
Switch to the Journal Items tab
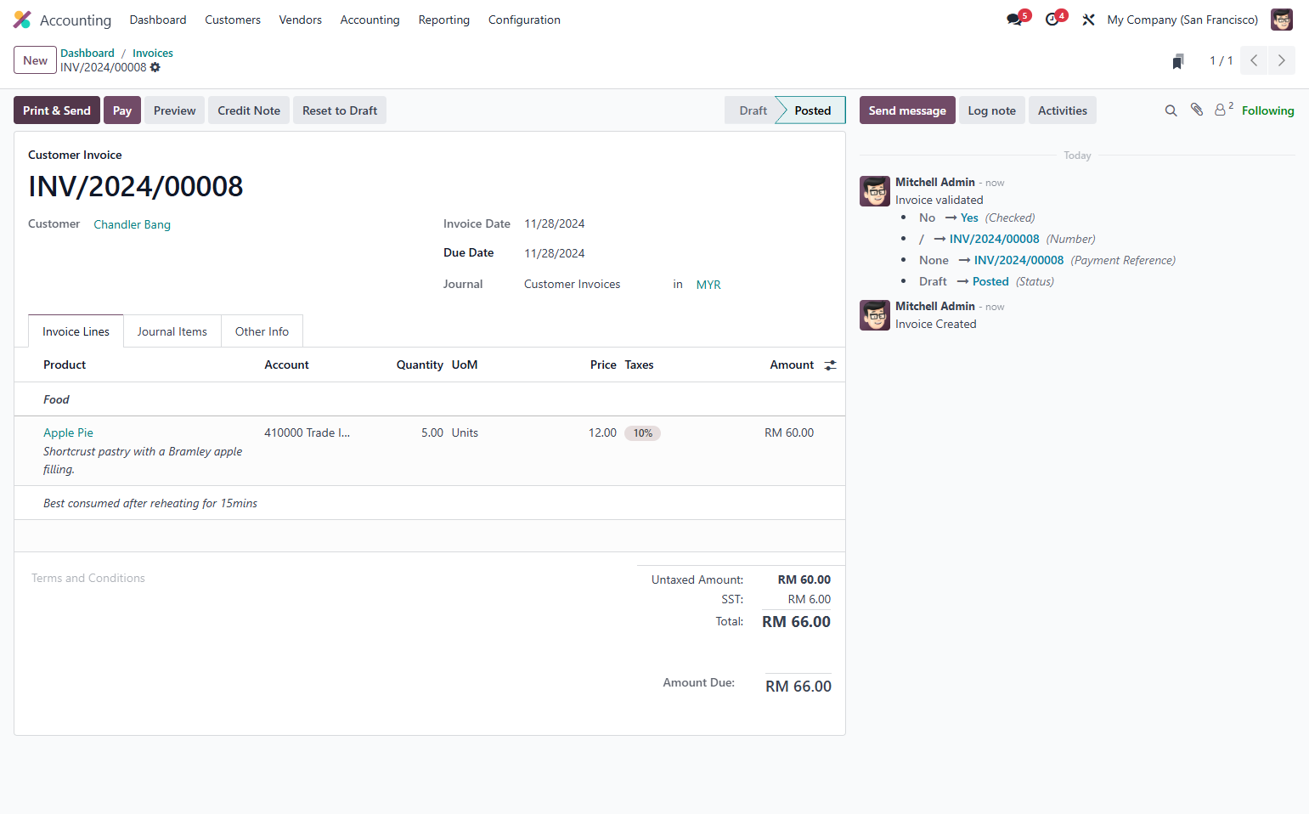172,331
